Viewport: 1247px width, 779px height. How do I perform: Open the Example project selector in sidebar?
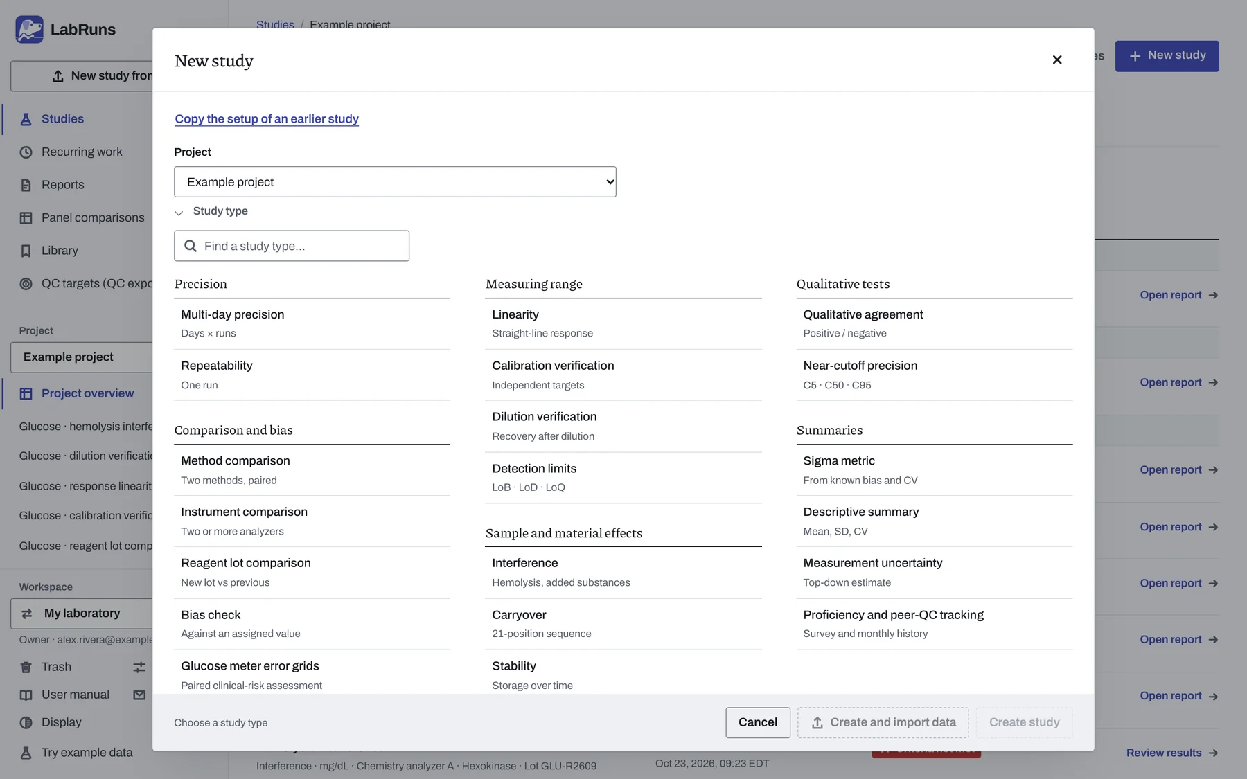point(82,357)
